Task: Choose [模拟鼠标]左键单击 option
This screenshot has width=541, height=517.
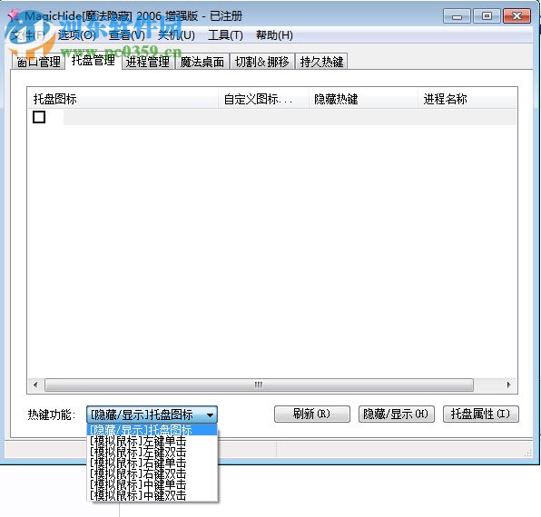Action: pyautogui.click(x=152, y=441)
